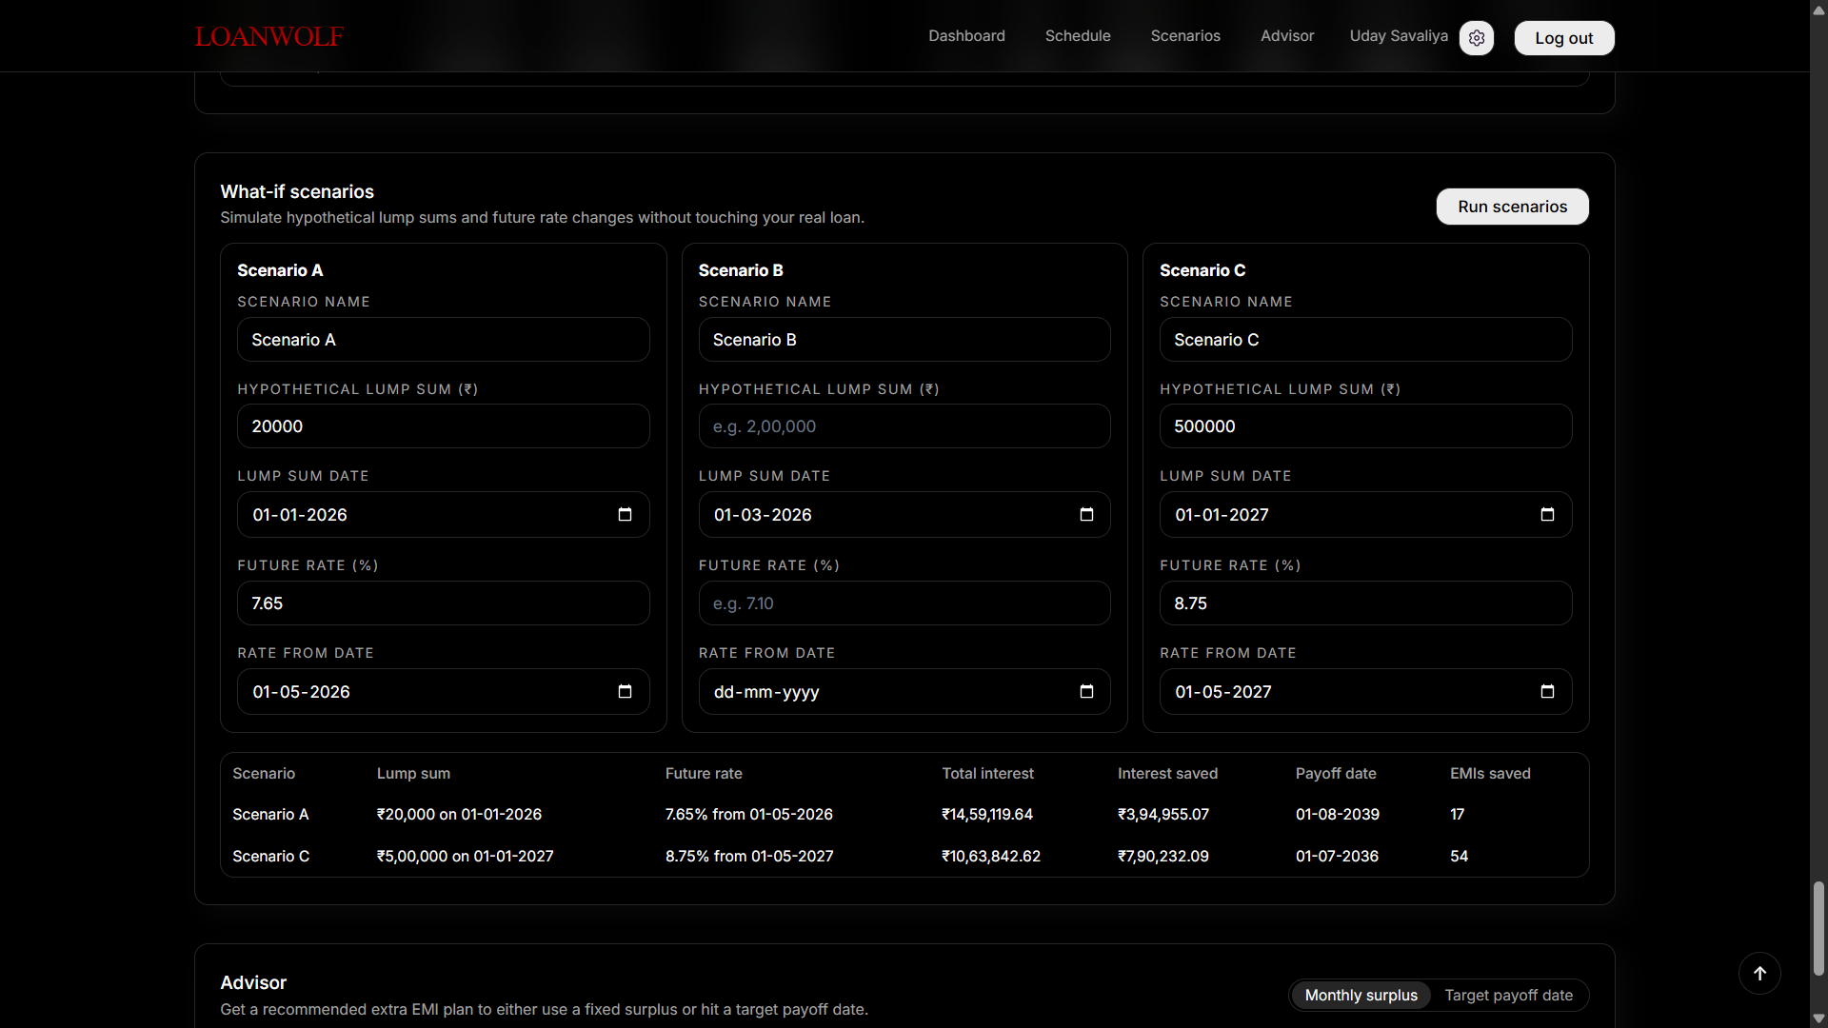Open Scenario B rate from date calendar
This screenshot has width=1828, height=1028.
pos(1086,692)
